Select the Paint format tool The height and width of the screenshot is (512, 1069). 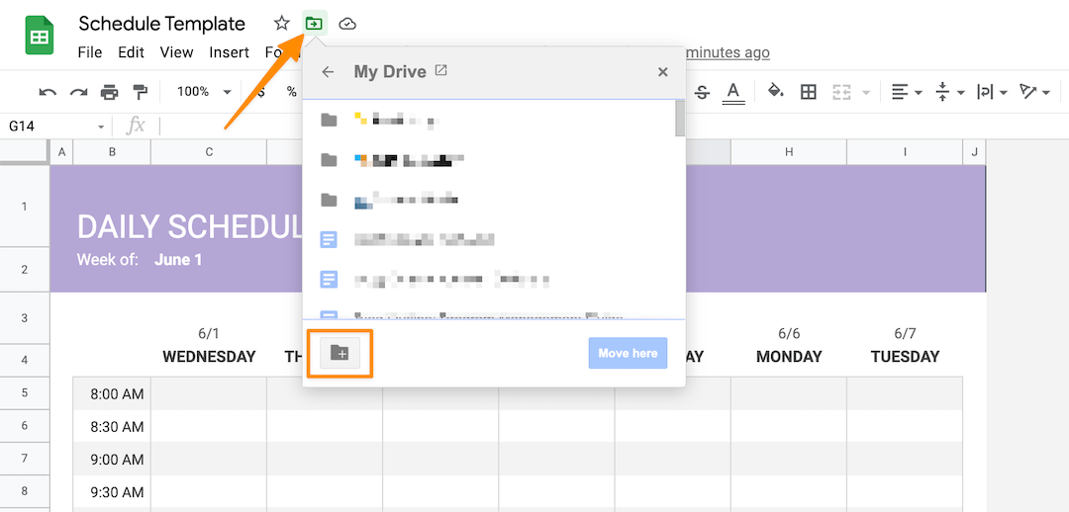140,92
